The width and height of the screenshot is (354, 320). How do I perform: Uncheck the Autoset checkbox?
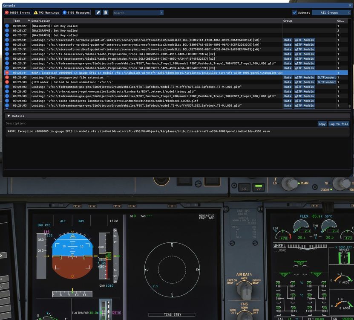pyautogui.click(x=295, y=13)
